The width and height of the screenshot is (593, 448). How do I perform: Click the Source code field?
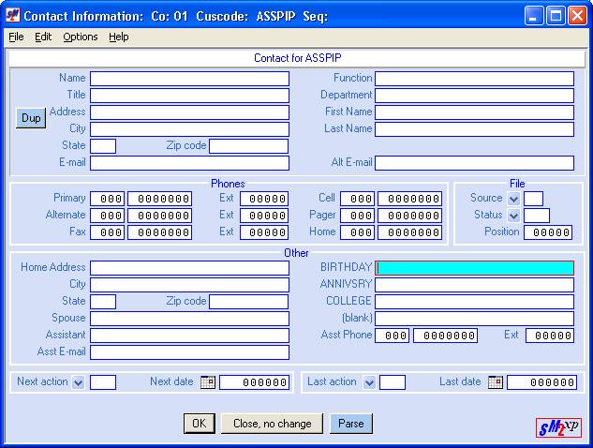tap(534, 199)
